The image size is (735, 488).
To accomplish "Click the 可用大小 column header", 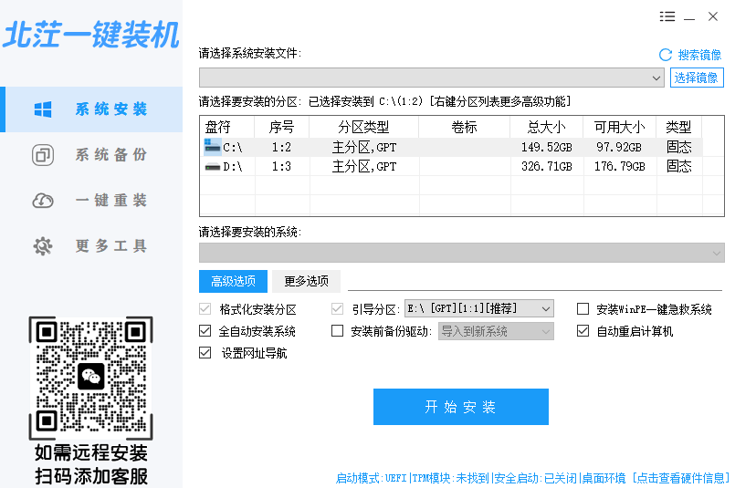I will tap(620, 127).
